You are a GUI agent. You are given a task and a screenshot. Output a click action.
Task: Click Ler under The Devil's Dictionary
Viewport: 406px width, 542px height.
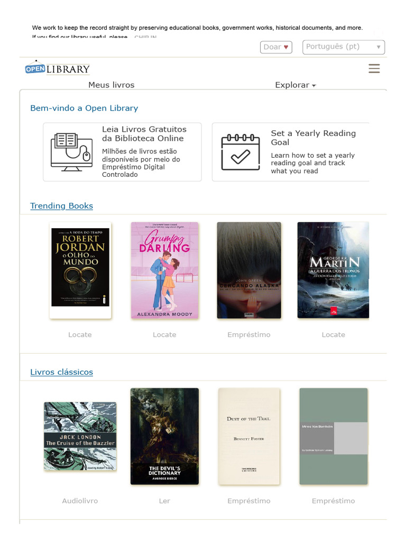(x=165, y=501)
